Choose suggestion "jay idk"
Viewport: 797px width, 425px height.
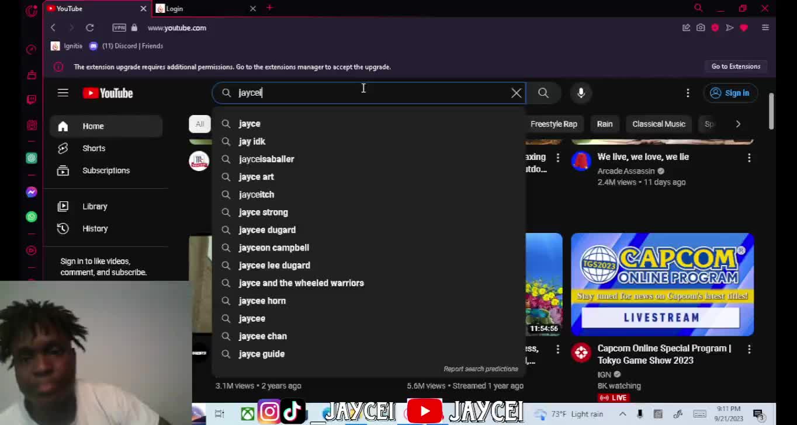[x=368, y=141]
